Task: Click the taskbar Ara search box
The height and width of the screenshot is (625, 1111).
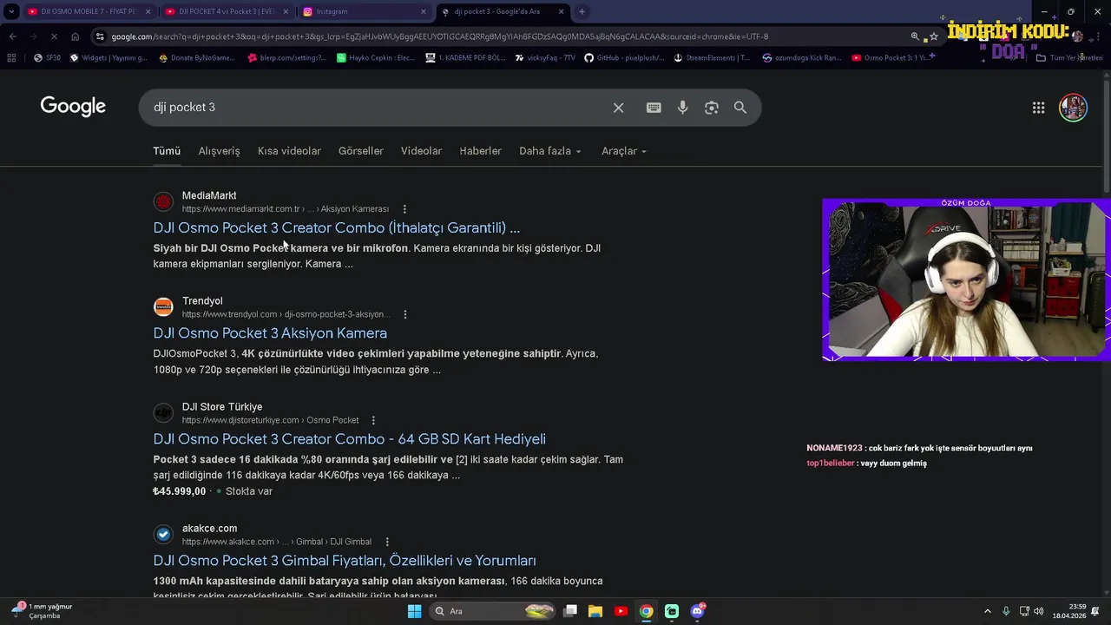Action: [x=493, y=611]
